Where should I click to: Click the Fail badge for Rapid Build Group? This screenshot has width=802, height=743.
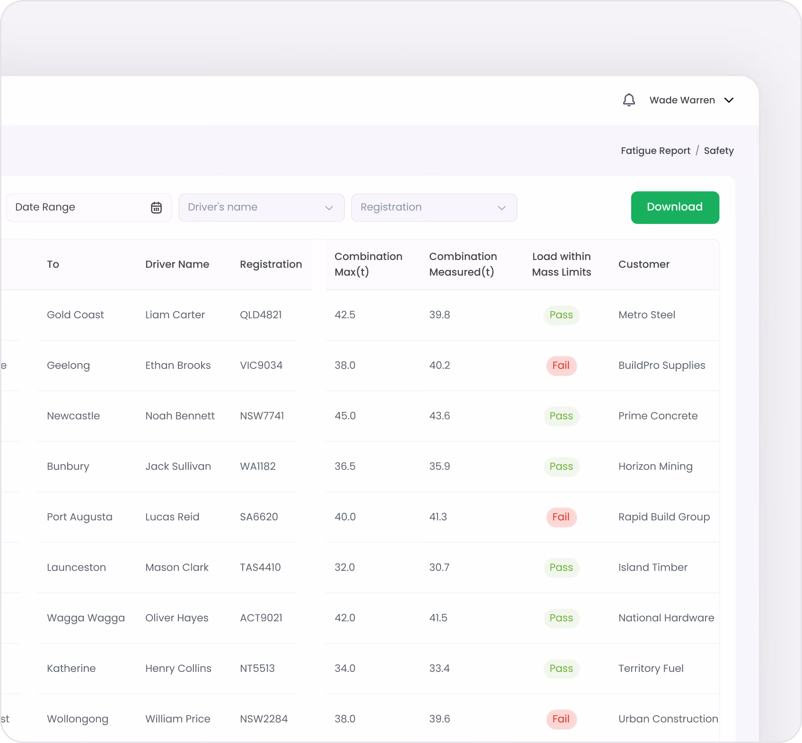(561, 517)
